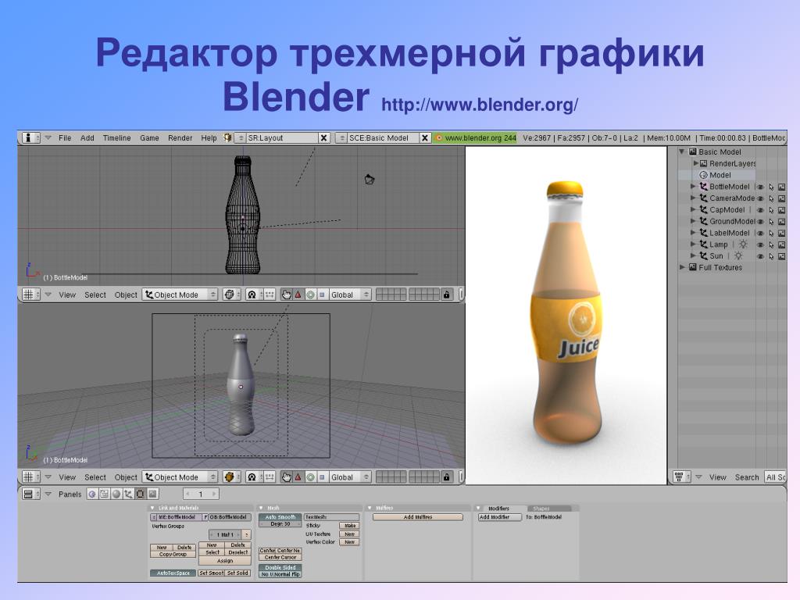This screenshot has height=600, width=800.
Task: Toggle visibility eye for GroundModel
Action: [x=760, y=222]
